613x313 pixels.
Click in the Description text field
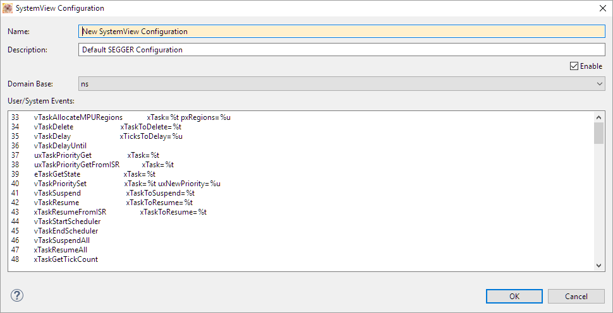(x=341, y=50)
